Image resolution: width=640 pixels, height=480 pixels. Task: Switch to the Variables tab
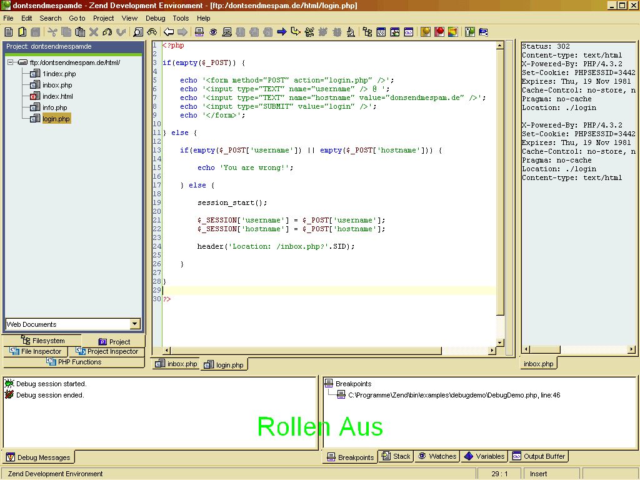[484, 456]
